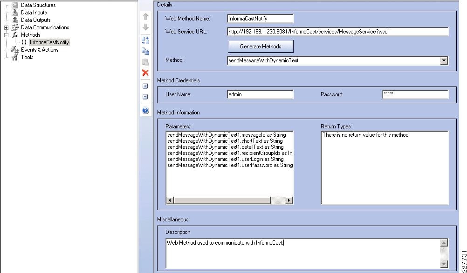Open help with the blue question mark icon
Image resolution: width=467 pixels, height=273 pixels.
(x=145, y=111)
